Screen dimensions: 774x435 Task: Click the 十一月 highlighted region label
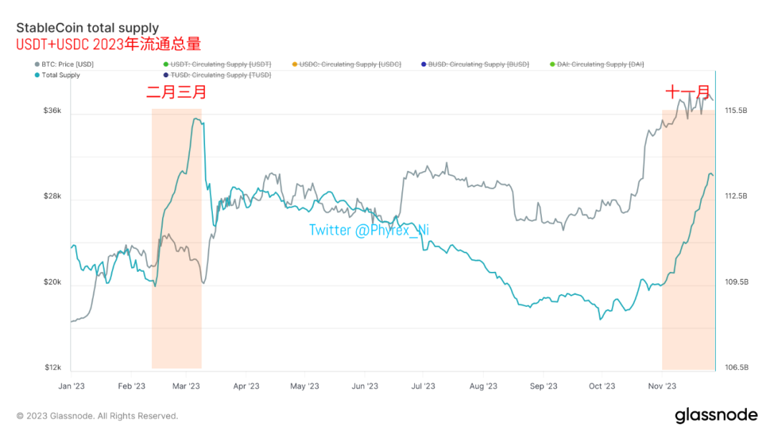click(687, 92)
